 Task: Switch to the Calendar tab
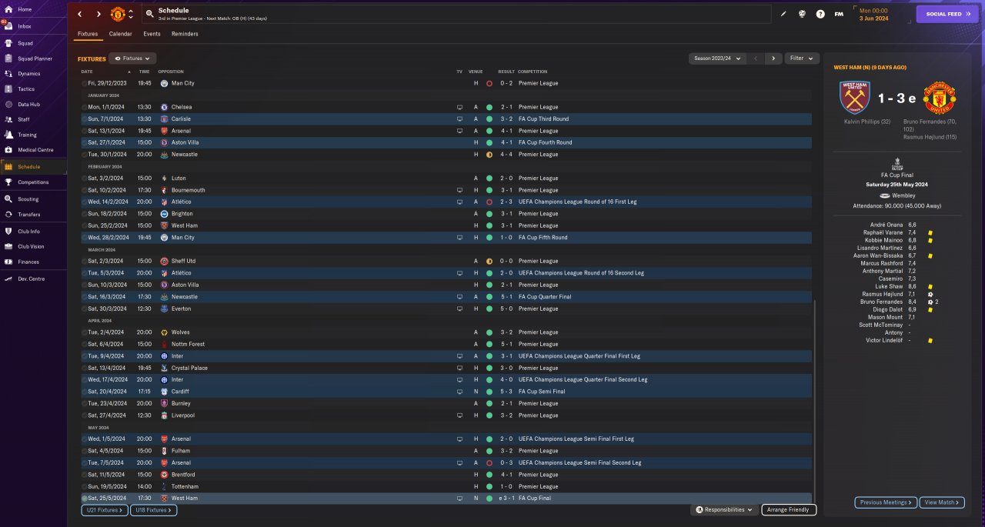pyautogui.click(x=120, y=34)
